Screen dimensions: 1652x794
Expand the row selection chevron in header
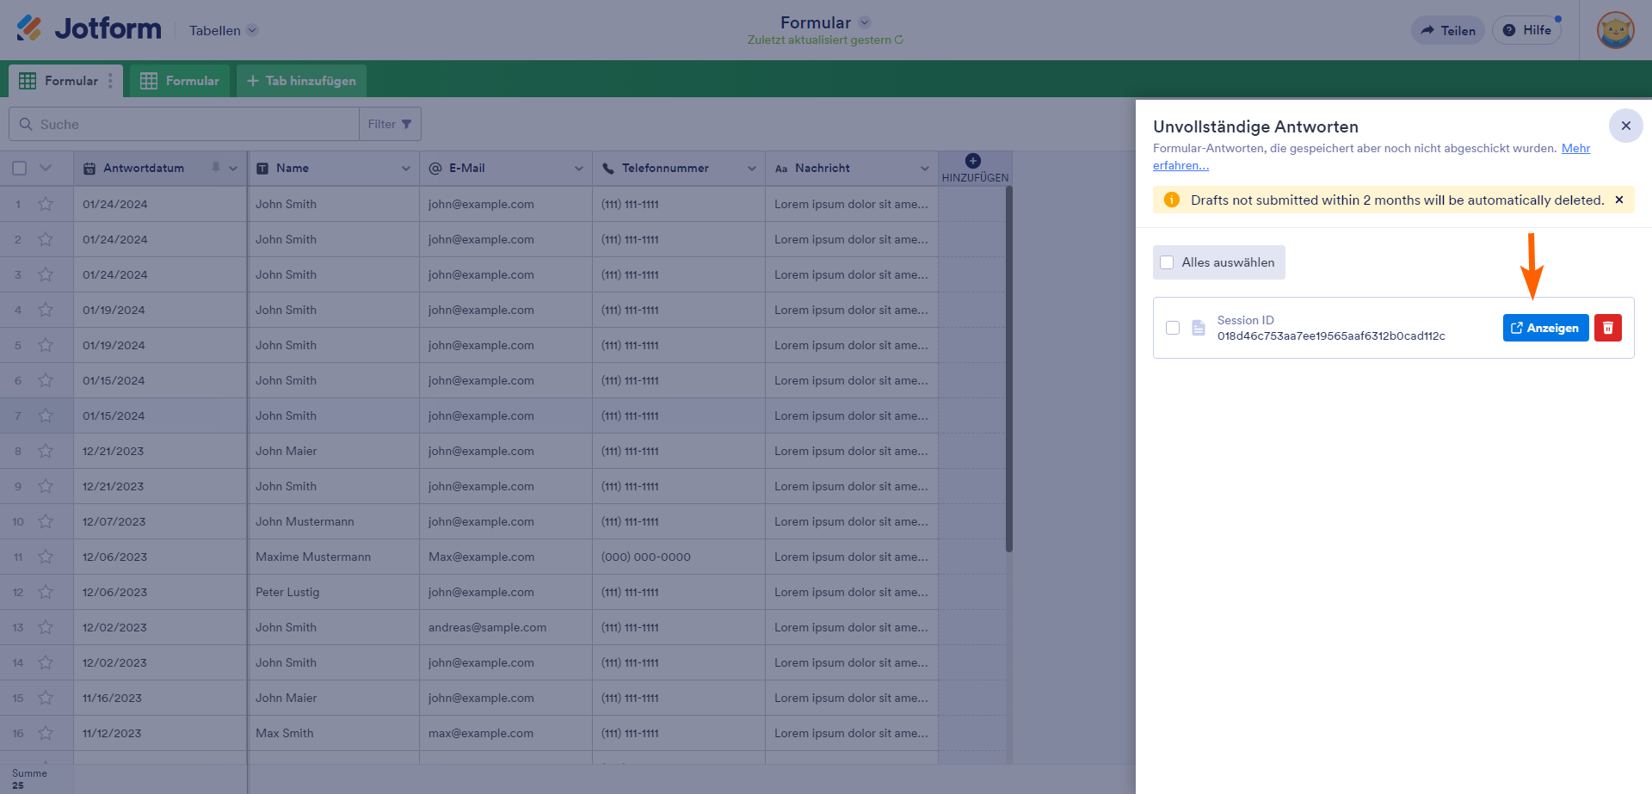click(x=46, y=168)
